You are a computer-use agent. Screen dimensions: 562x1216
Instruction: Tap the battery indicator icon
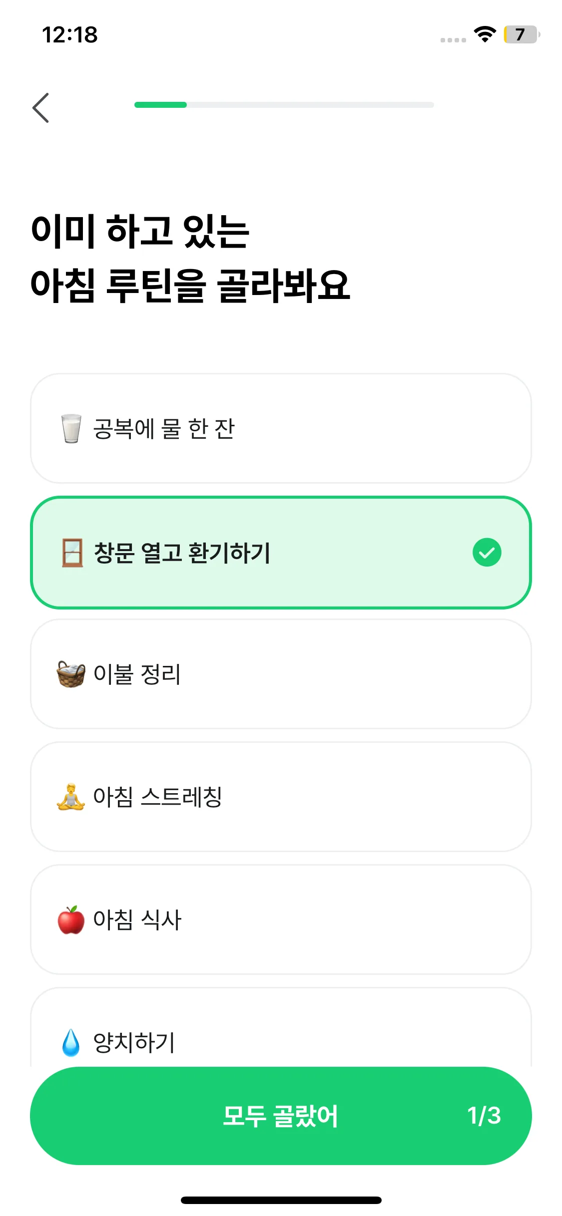(x=521, y=34)
